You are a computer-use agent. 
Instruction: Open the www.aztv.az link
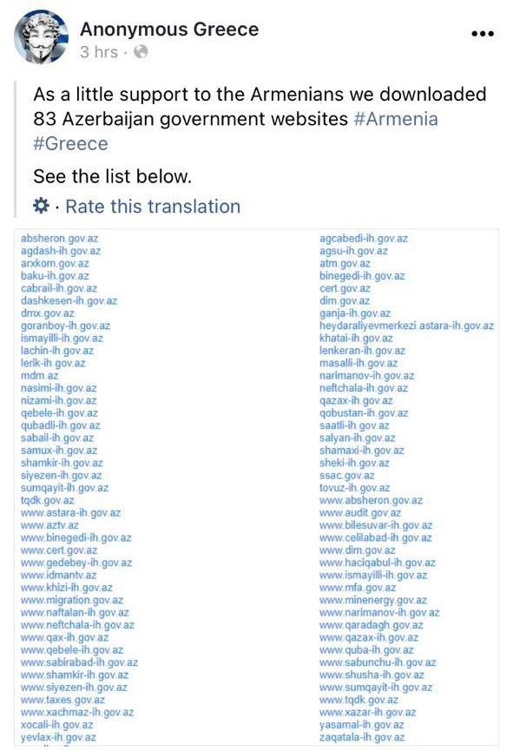(49, 525)
